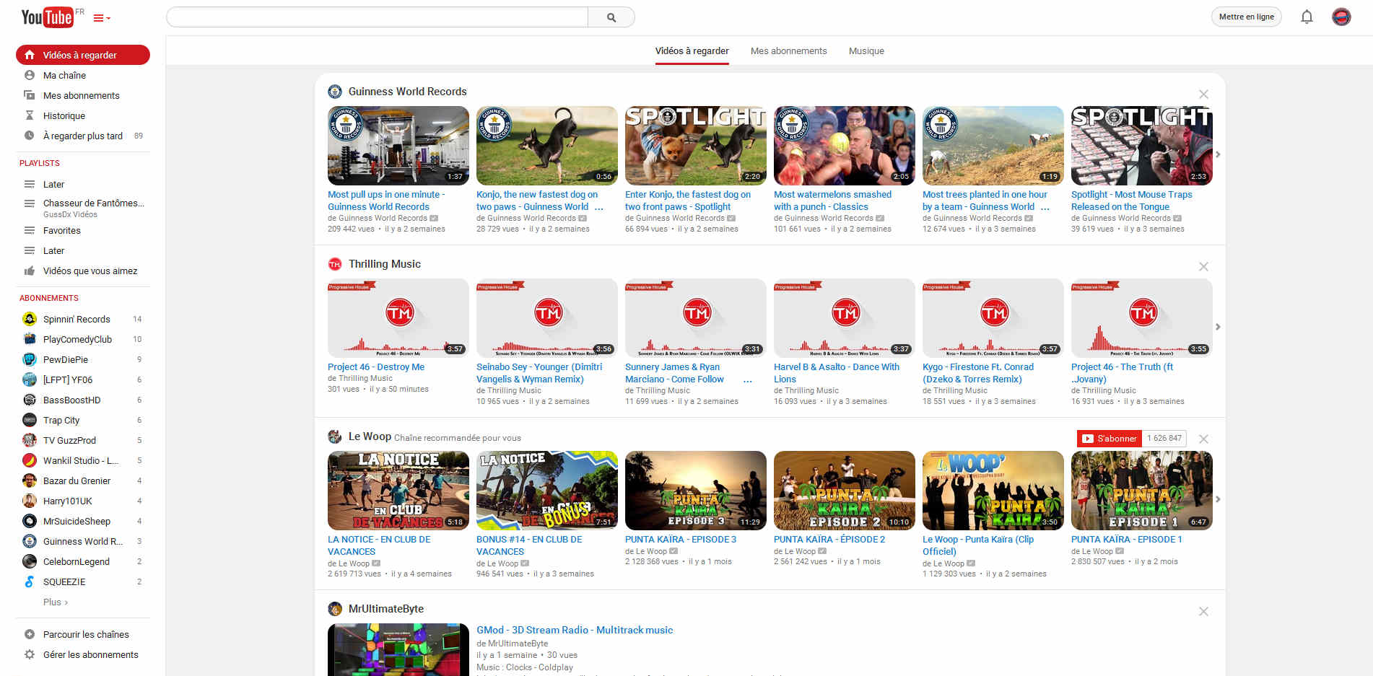Show more Thrilling Music videos arrow
Image resolution: width=1373 pixels, height=676 pixels.
(x=1218, y=327)
